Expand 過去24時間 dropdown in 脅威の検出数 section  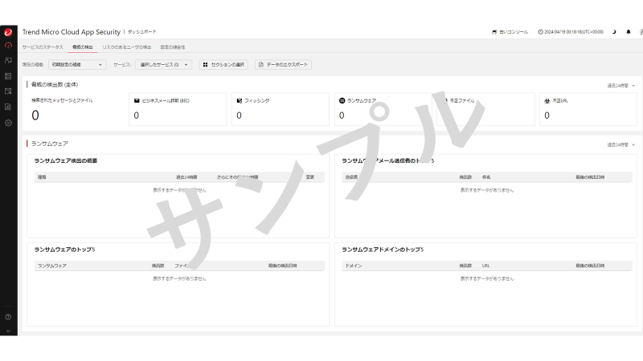(621, 85)
